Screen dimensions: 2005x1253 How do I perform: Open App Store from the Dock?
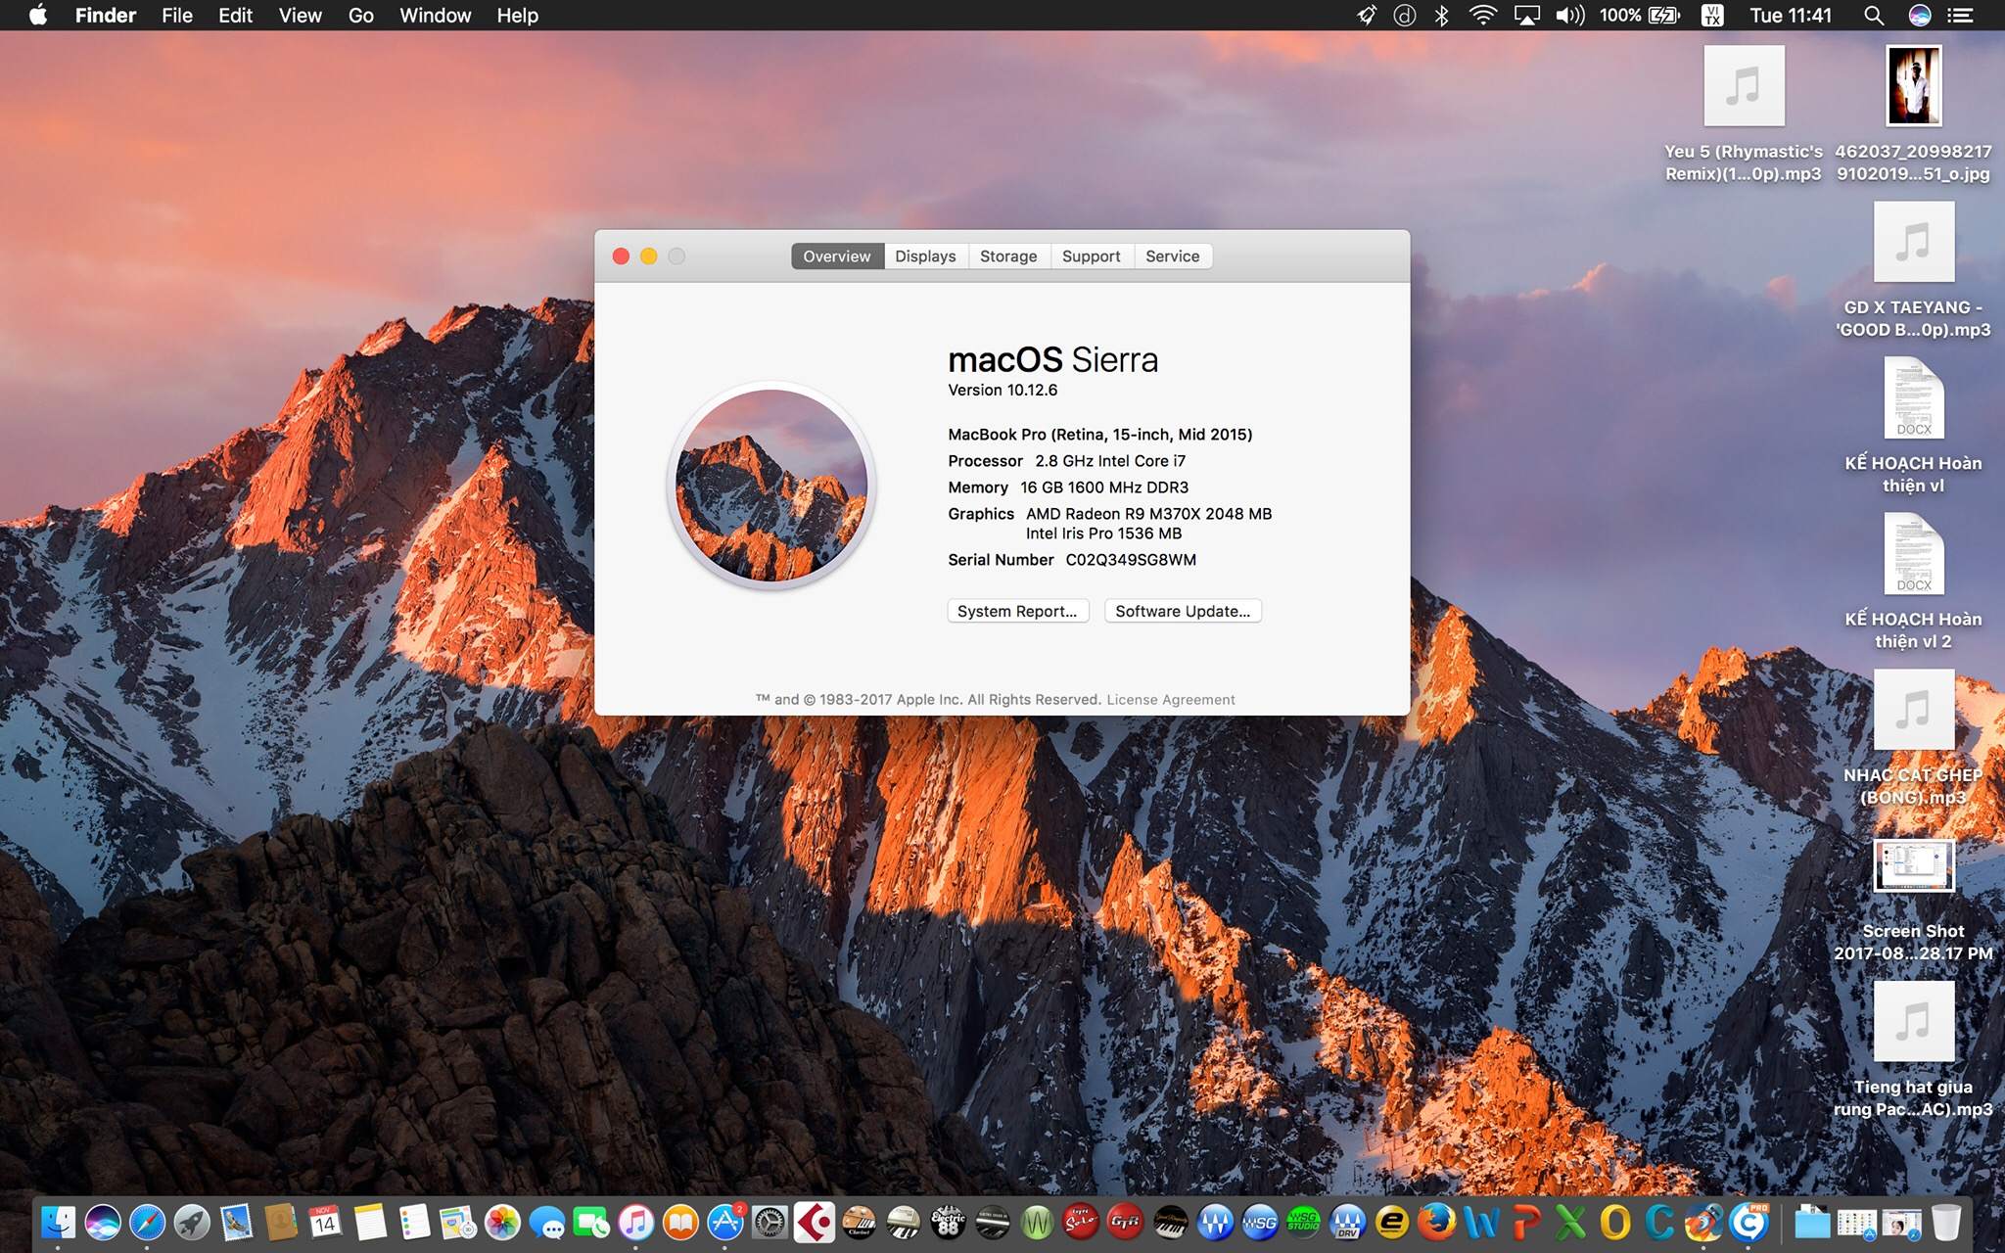pyautogui.click(x=725, y=1222)
